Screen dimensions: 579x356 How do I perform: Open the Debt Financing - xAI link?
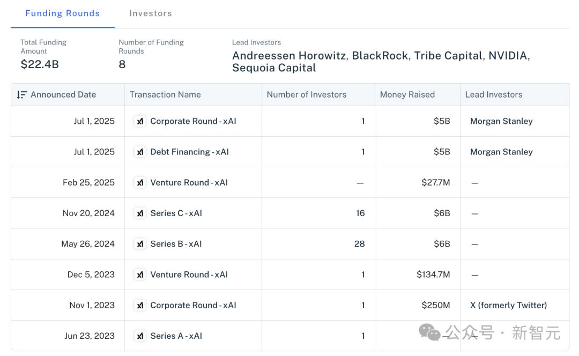tap(189, 152)
